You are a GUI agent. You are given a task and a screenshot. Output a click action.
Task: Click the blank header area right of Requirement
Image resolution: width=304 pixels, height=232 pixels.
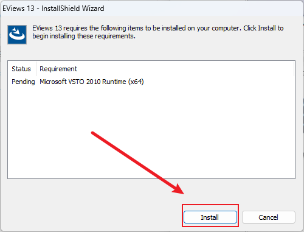pos(185,69)
